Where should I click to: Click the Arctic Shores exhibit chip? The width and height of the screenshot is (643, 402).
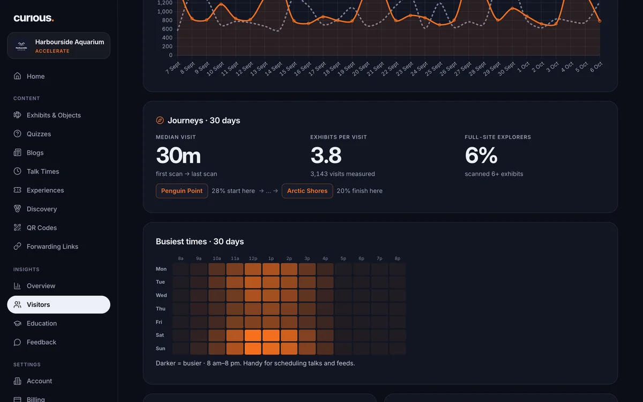307,191
